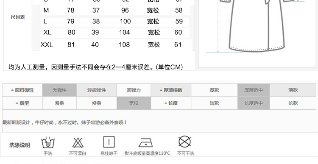Select the highlighted 厚薄适中 cell
This screenshot has width=318, height=164.
(254, 90)
